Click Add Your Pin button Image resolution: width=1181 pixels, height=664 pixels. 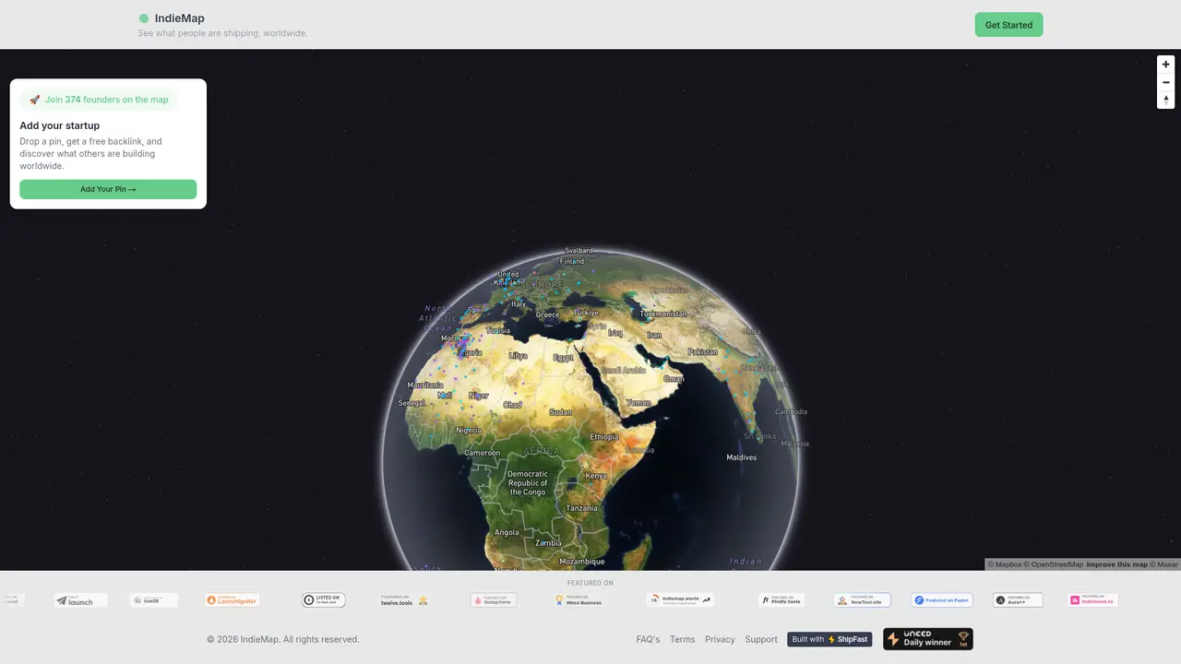point(108,189)
